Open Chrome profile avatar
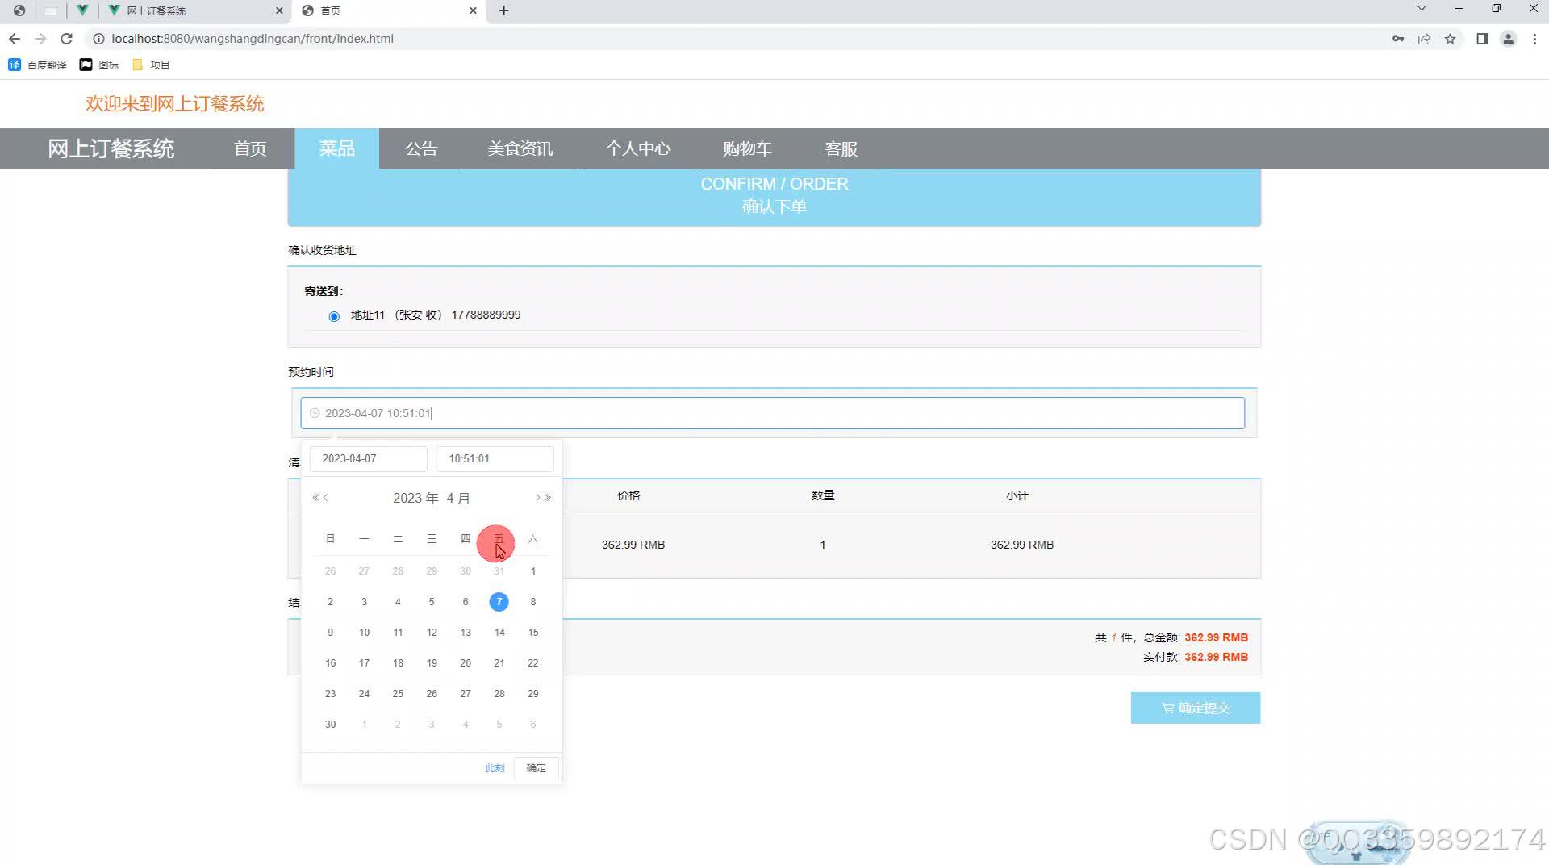This screenshot has height=865, width=1549. tap(1508, 39)
